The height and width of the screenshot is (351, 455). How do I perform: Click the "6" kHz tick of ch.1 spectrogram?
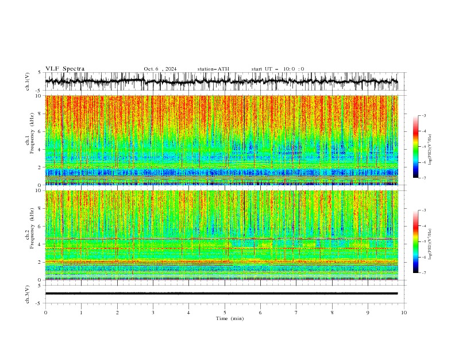[40, 131]
